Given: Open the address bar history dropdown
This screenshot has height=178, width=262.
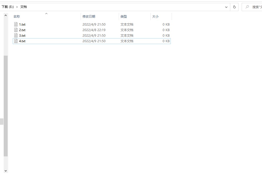Looking at the screenshot, I should coord(226,7).
